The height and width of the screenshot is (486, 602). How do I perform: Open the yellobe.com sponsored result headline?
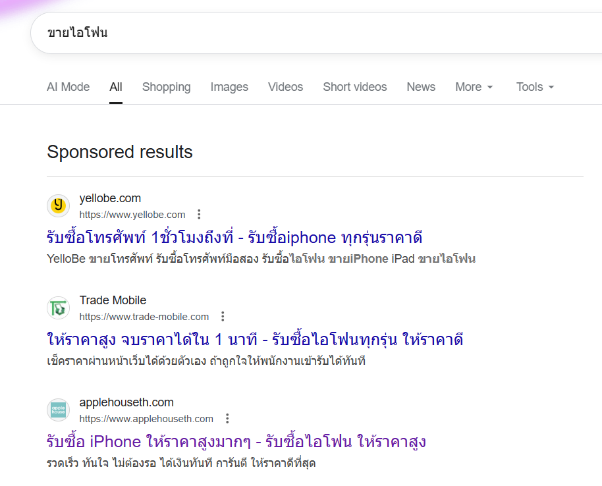[234, 238]
